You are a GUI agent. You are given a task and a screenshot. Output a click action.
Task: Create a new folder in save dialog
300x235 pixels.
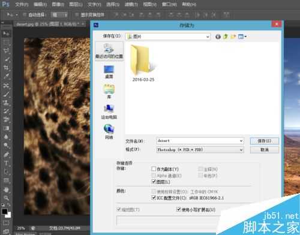[x=233, y=37]
